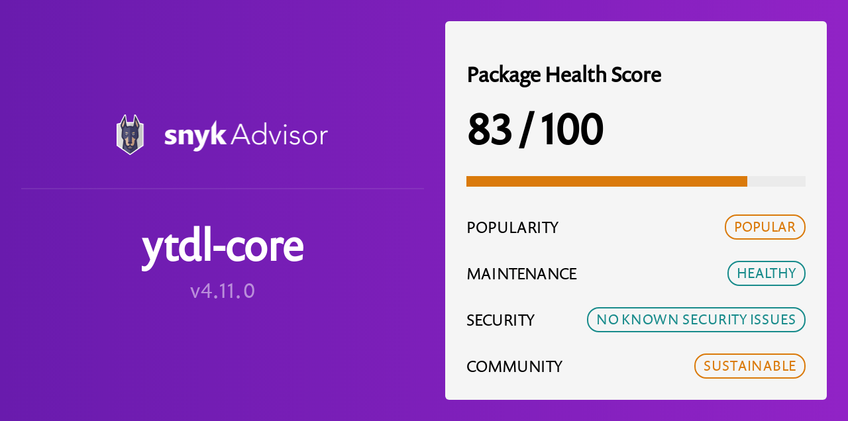Click the v4.11.0 version label
Image resolution: width=848 pixels, height=421 pixels.
tap(223, 291)
